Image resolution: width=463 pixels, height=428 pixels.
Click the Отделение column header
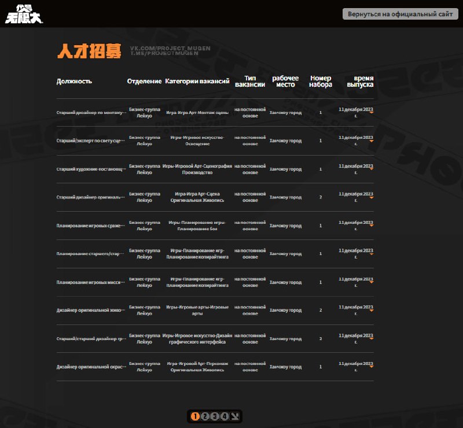pyautogui.click(x=144, y=81)
